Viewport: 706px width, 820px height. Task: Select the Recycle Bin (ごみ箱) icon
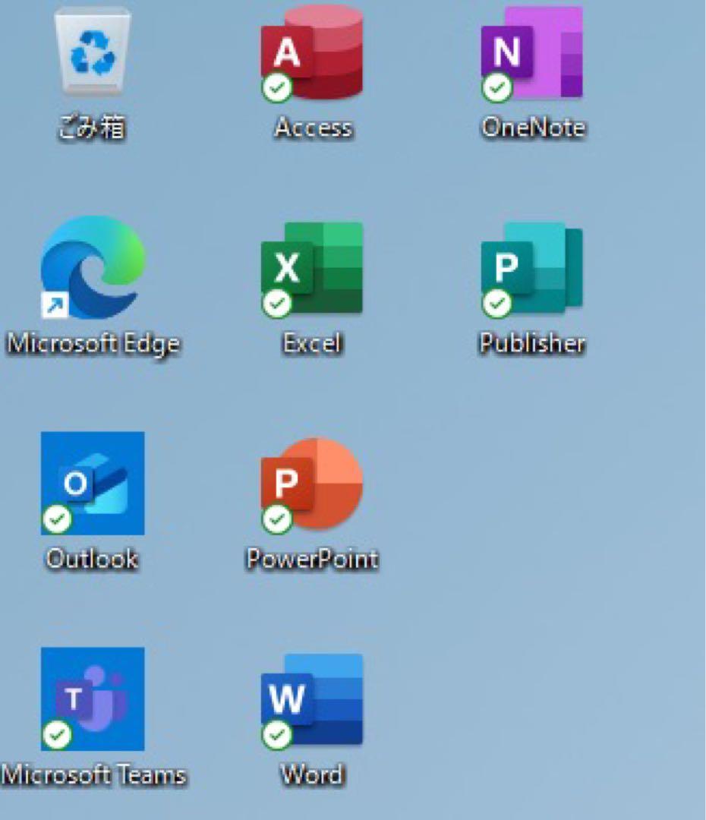pyautogui.click(x=93, y=53)
